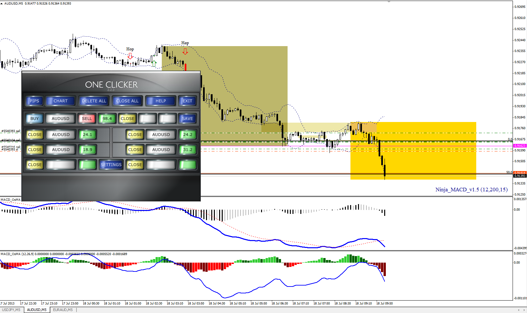Click DELETE ALL in the One Clicker panel
This screenshot has height=313, width=527.
tap(94, 101)
